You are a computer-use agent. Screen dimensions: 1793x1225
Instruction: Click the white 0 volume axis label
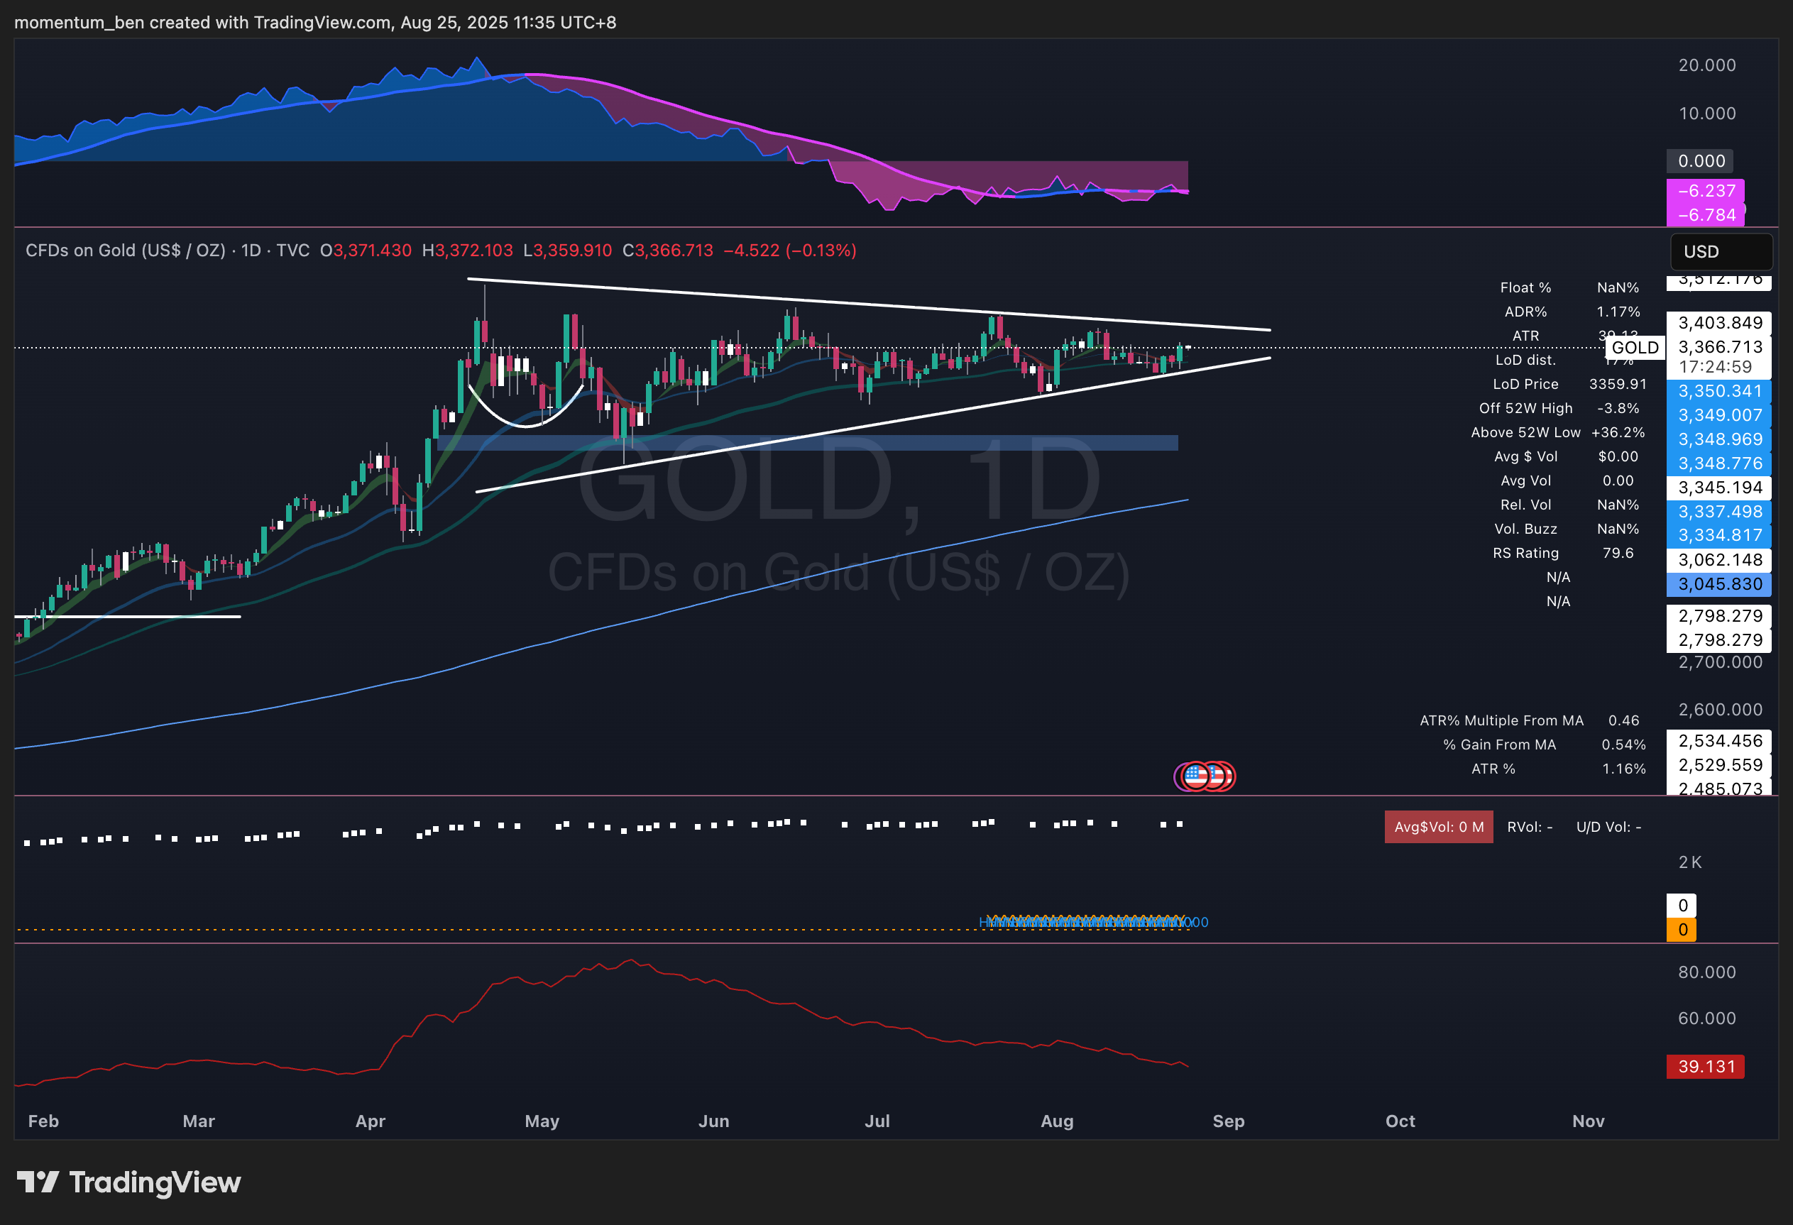coord(1682,906)
